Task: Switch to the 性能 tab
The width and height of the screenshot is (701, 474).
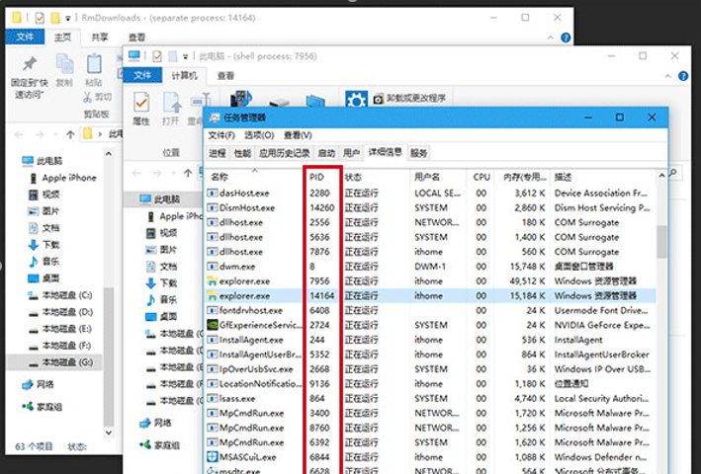Action: 242,153
